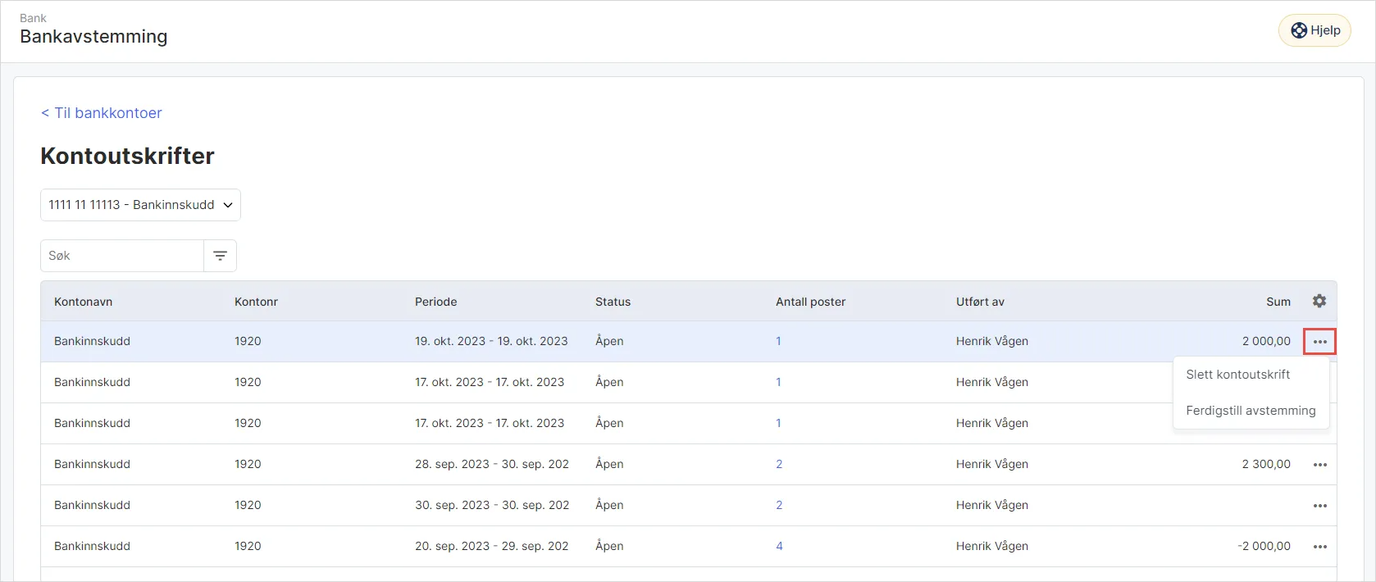The height and width of the screenshot is (582, 1376).
Task: Select Slett kontoutskrift from the context menu
Action: (x=1237, y=375)
